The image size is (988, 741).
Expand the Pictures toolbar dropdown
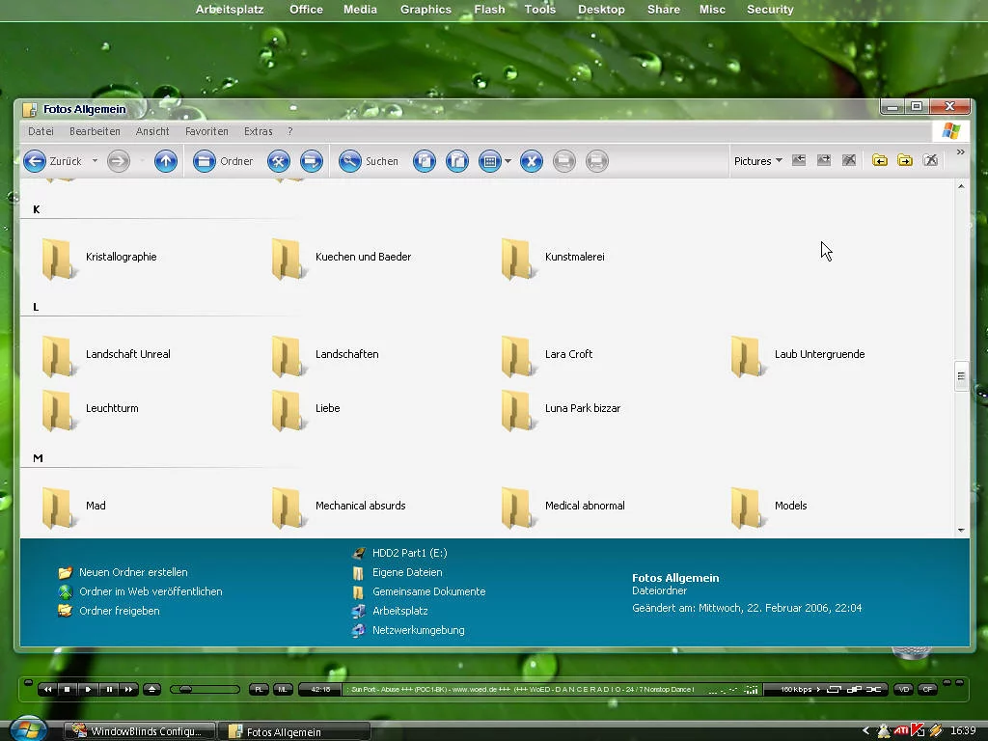click(x=779, y=161)
